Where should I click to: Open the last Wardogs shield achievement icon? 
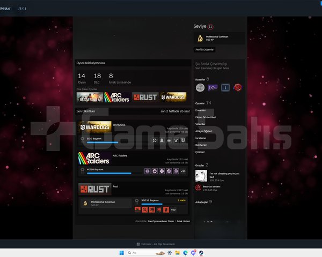(183, 140)
